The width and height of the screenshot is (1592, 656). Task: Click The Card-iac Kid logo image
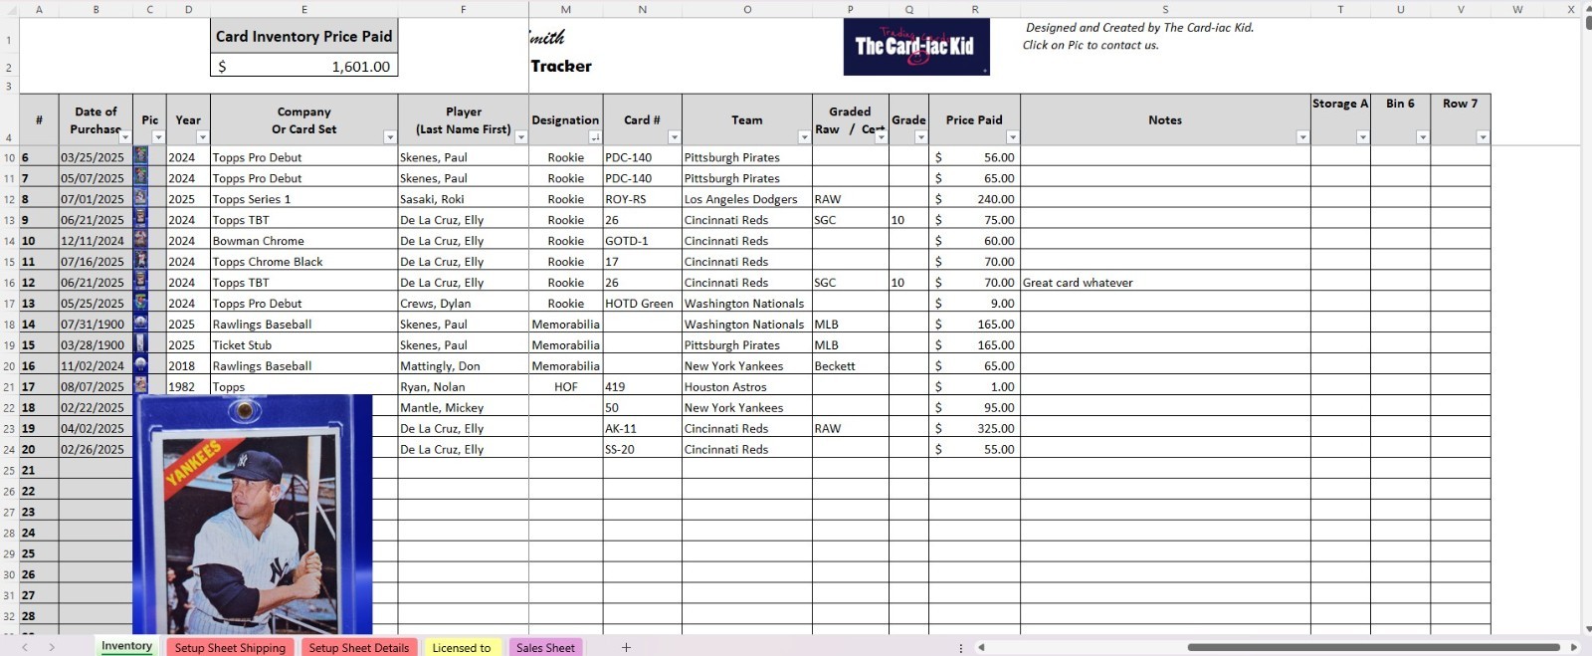point(916,46)
